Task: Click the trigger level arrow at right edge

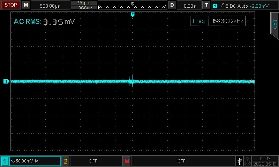Action: 251,81
